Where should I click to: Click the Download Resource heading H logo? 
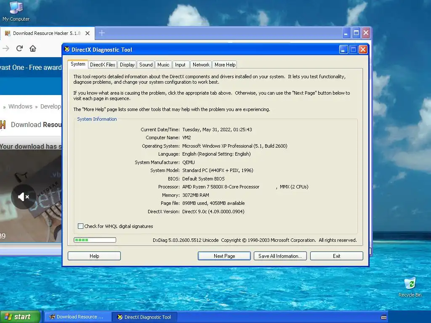point(3,124)
